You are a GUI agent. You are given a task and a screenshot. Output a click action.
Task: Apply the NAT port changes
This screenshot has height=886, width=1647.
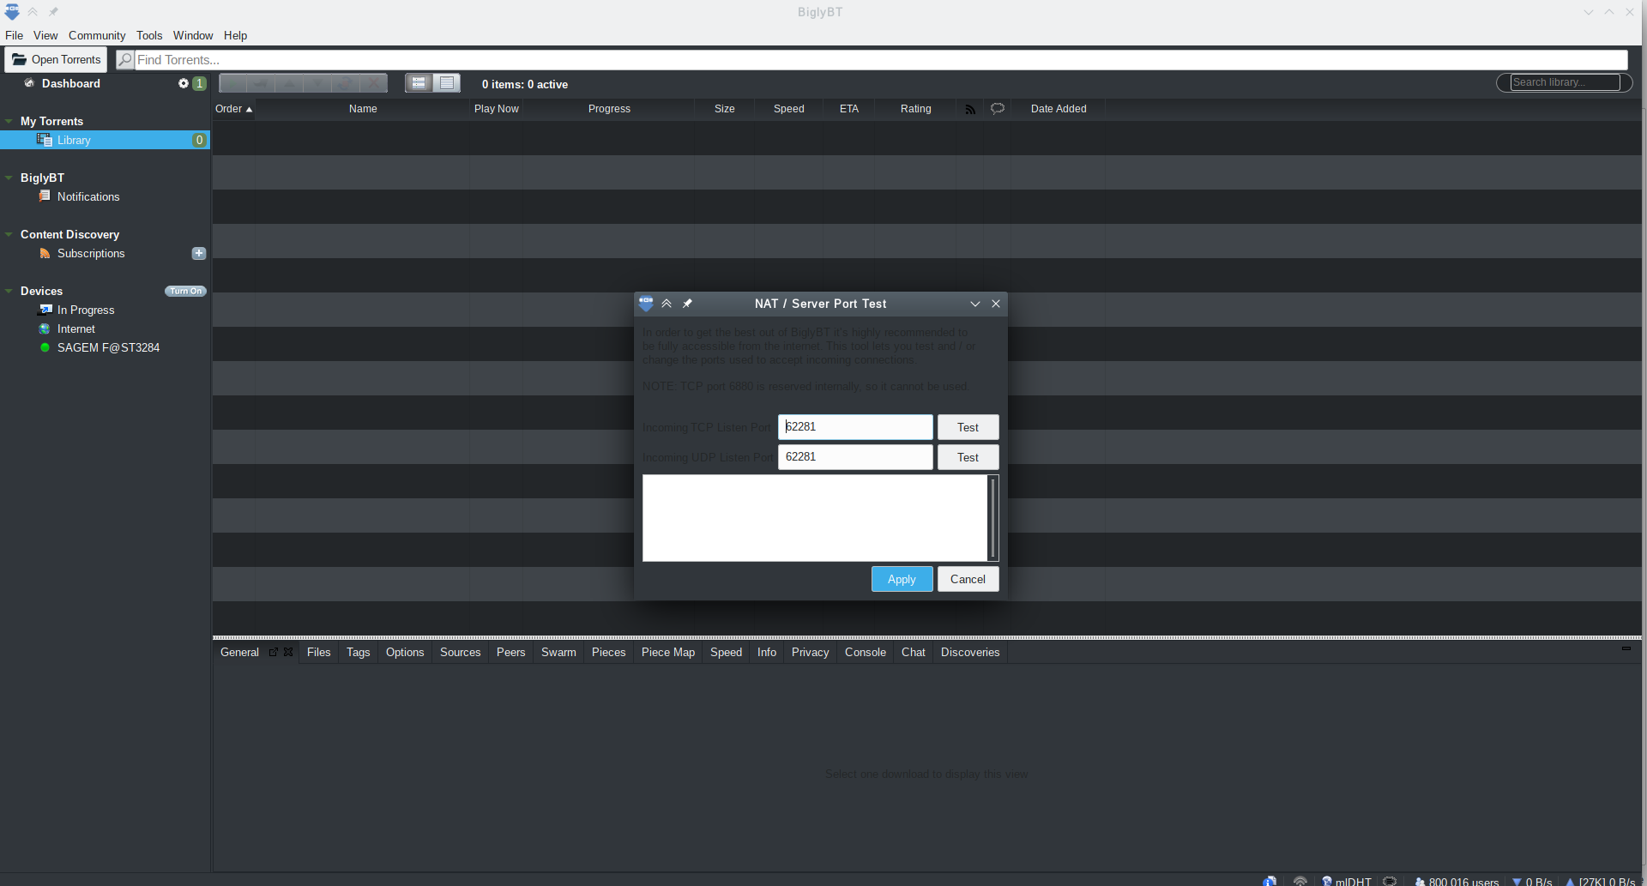[x=902, y=579]
